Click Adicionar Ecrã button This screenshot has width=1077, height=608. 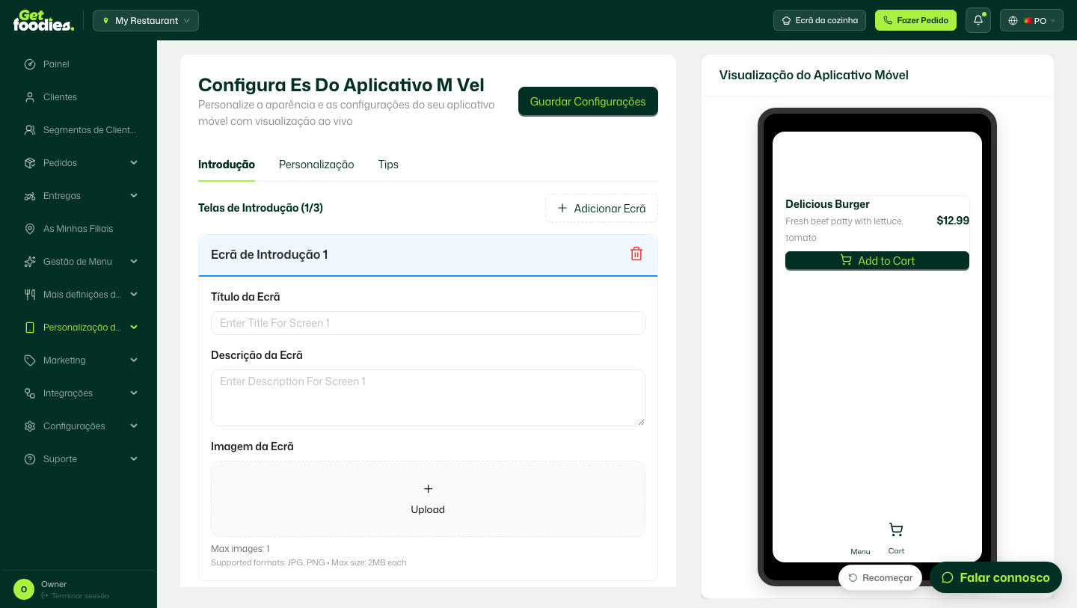click(601, 209)
